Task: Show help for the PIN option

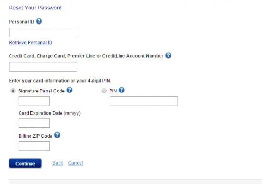Action: (x=121, y=90)
